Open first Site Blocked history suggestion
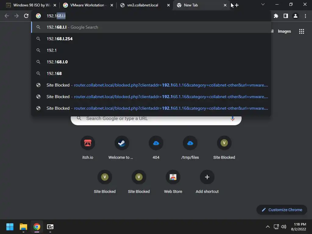312x234 pixels. (151, 85)
